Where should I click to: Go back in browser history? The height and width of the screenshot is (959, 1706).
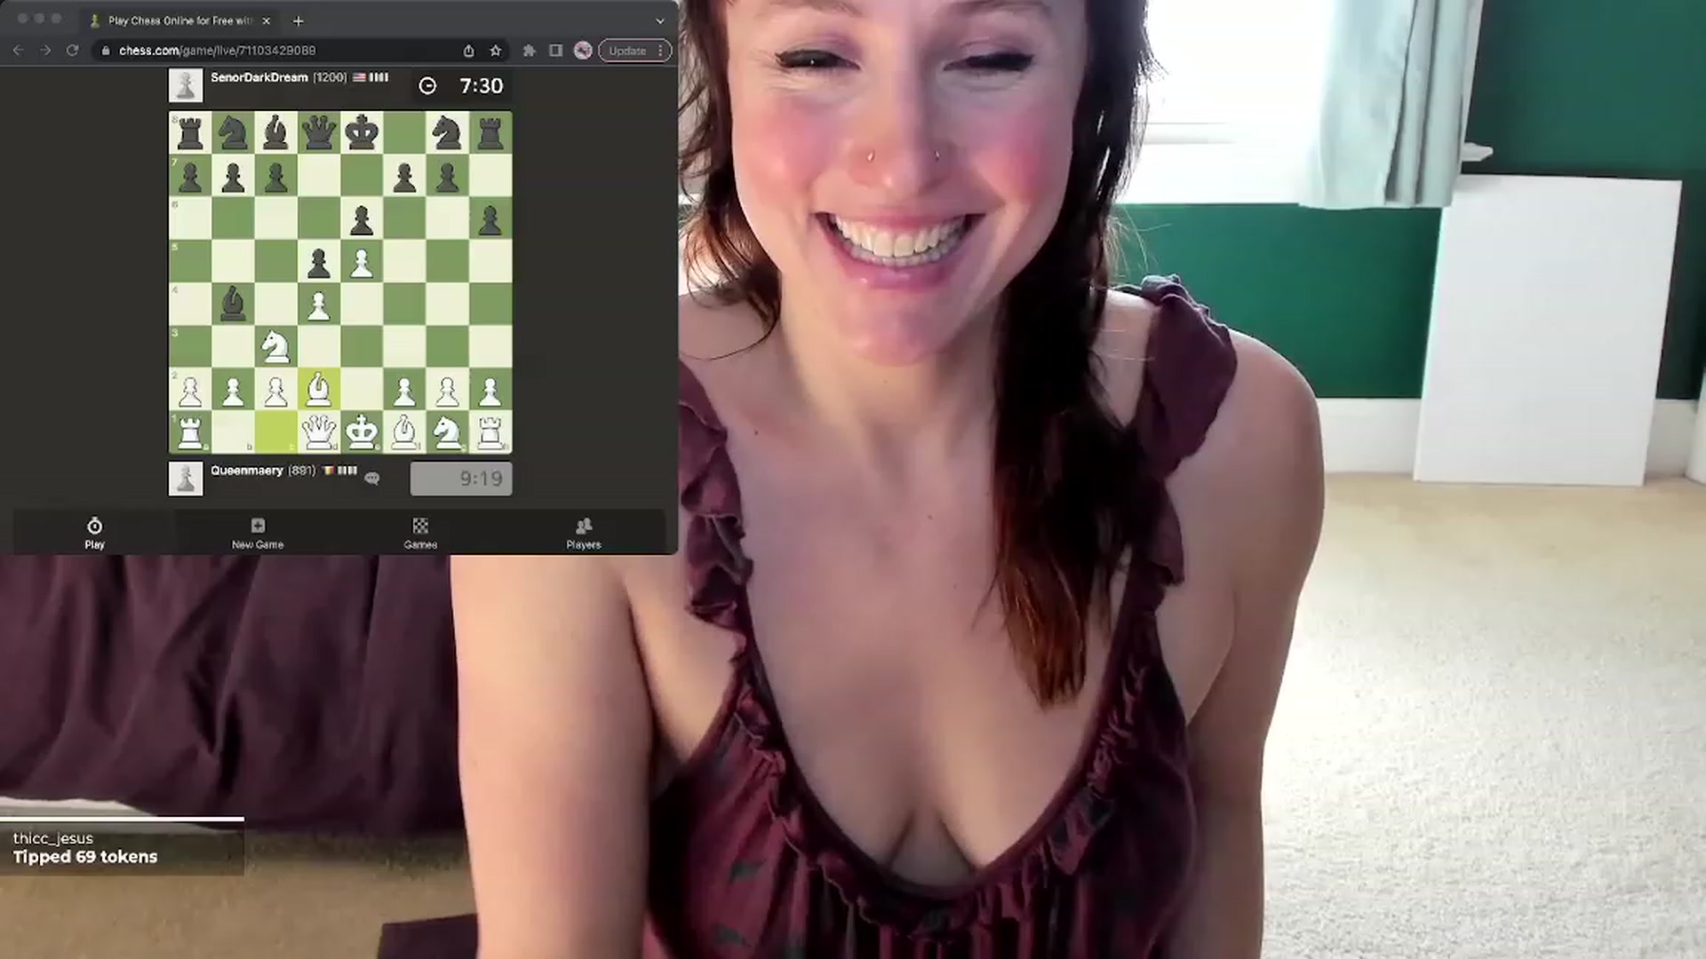tap(18, 51)
